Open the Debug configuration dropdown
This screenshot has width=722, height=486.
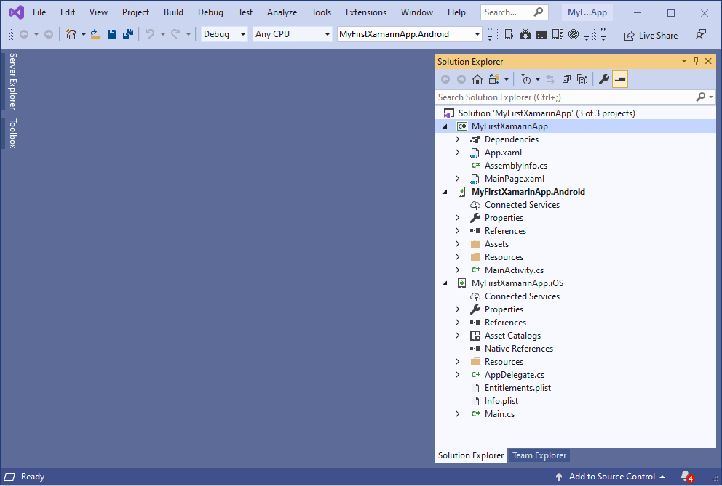click(224, 34)
